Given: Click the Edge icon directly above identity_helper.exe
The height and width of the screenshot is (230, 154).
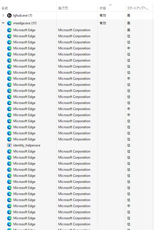Looking at the screenshot, I should 9,139.
